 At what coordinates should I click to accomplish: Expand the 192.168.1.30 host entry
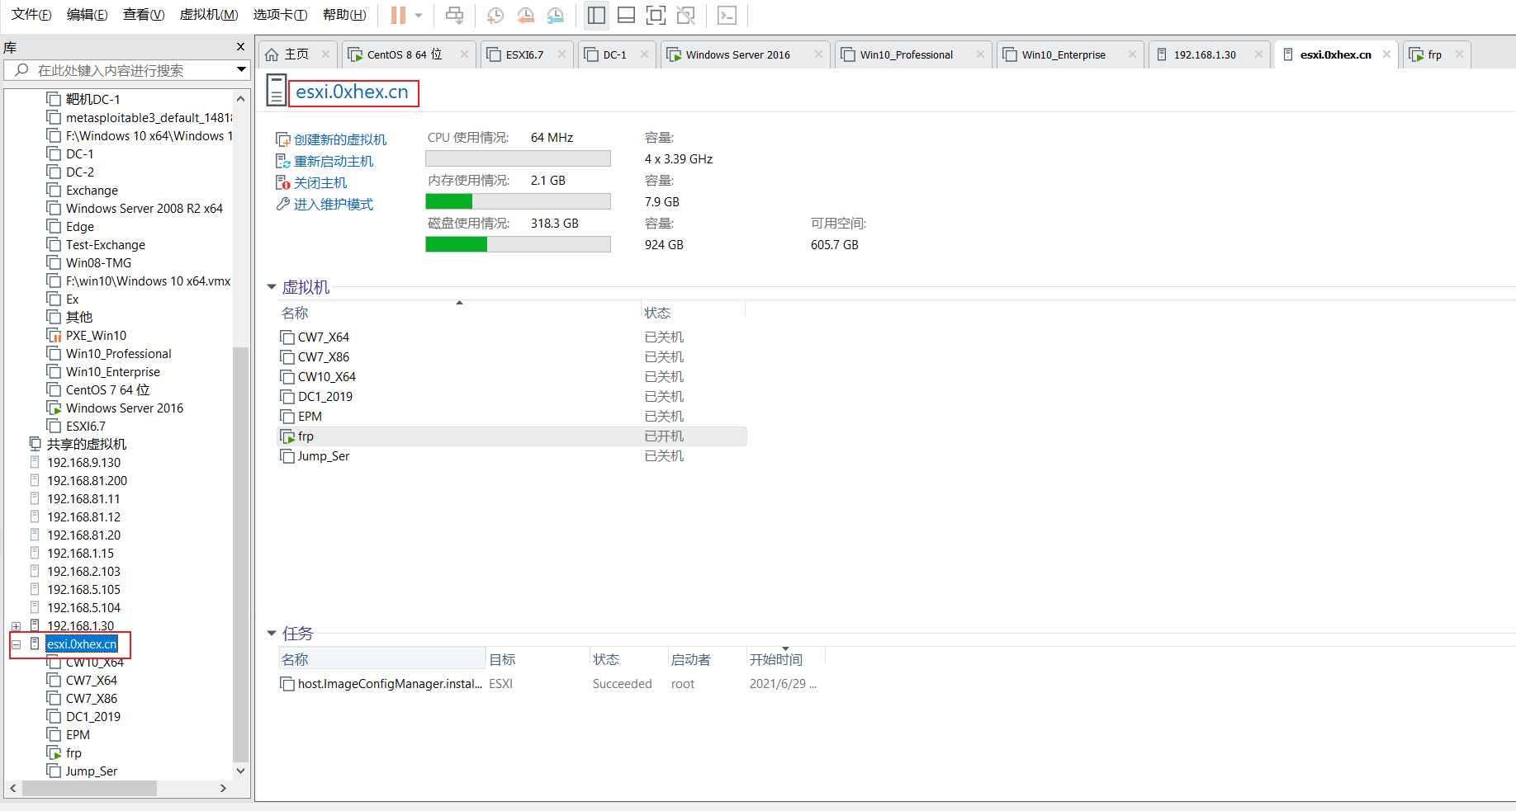[x=16, y=625]
